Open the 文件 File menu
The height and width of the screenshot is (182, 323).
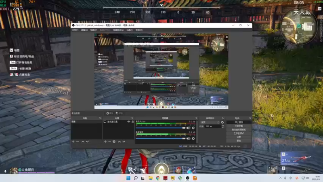pyautogui.click(x=75, y=30)
